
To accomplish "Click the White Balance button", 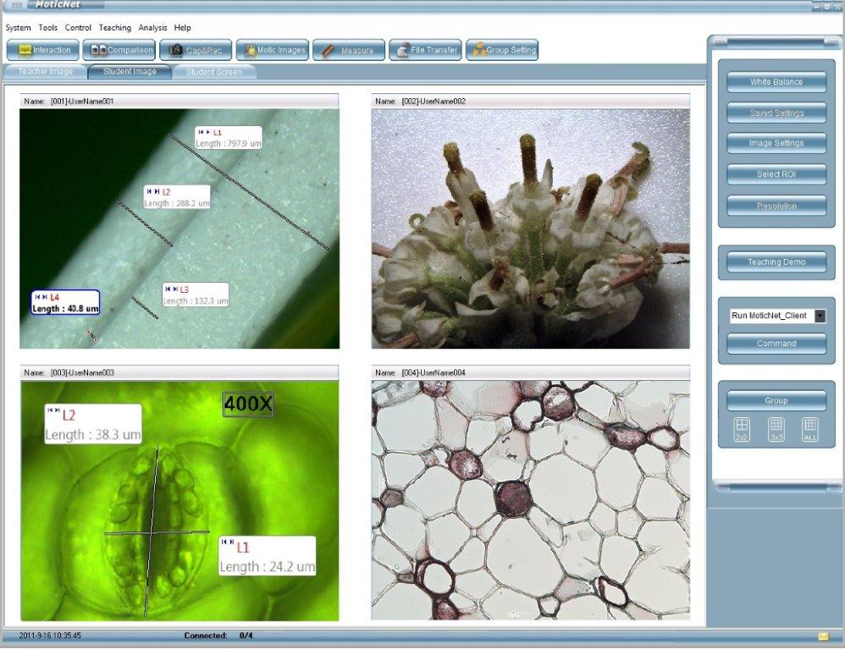I will 776,82.
